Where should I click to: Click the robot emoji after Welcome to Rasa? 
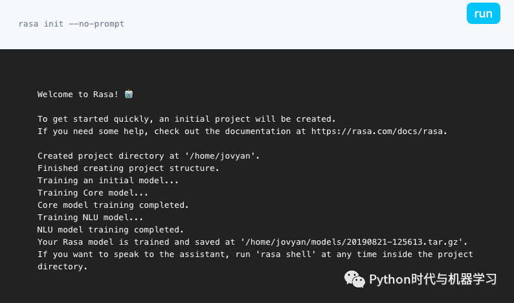point(129,94)
